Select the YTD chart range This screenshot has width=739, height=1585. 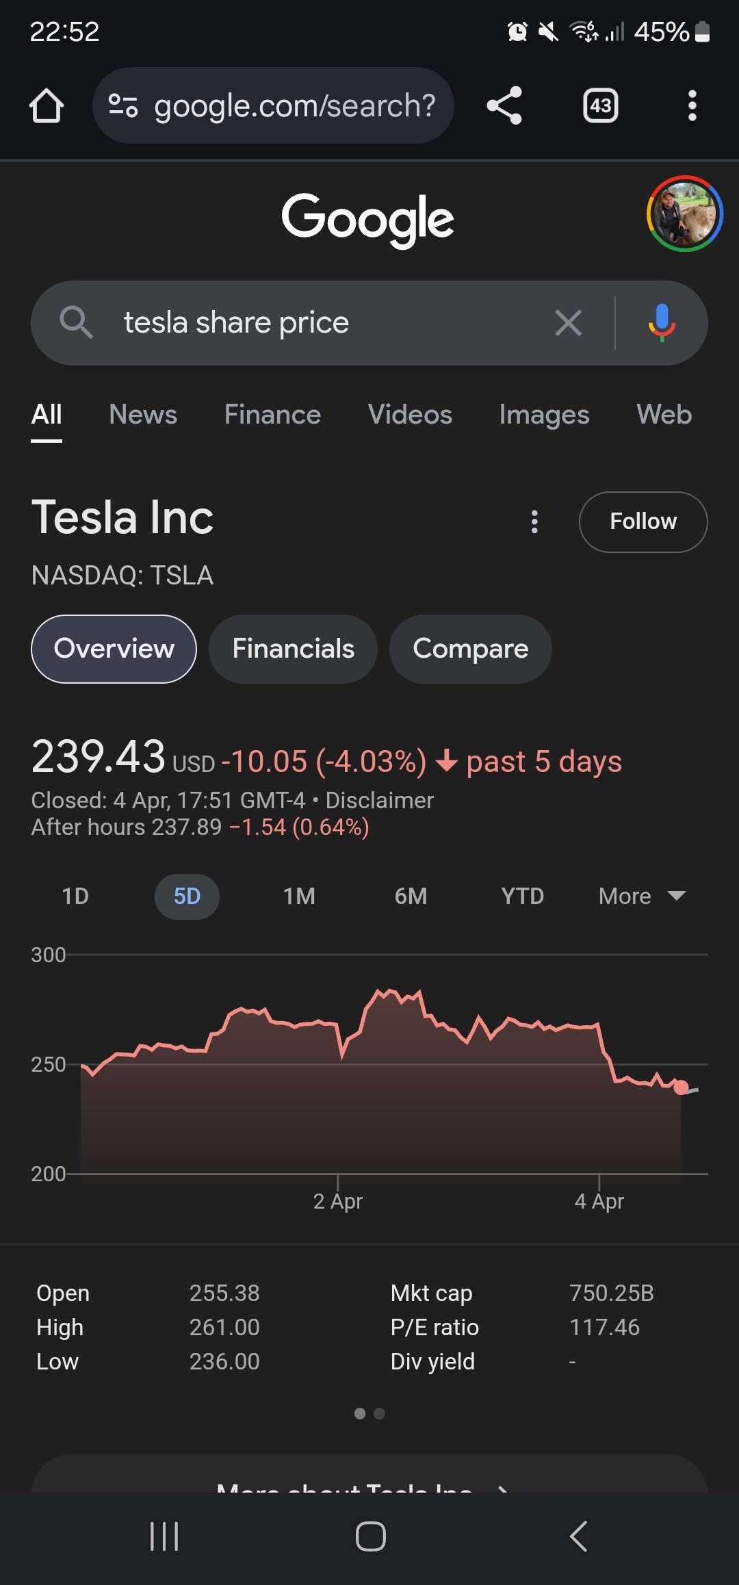click(522, 897)
